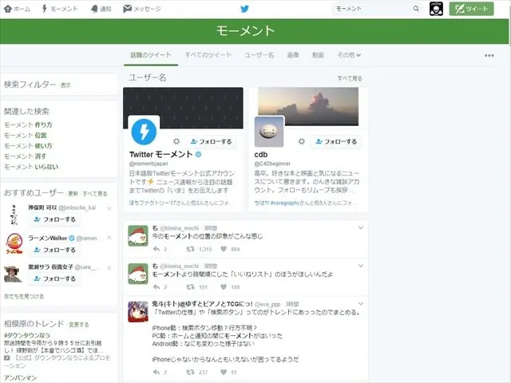Open @eva_ppp handle link

pos(267,304)
